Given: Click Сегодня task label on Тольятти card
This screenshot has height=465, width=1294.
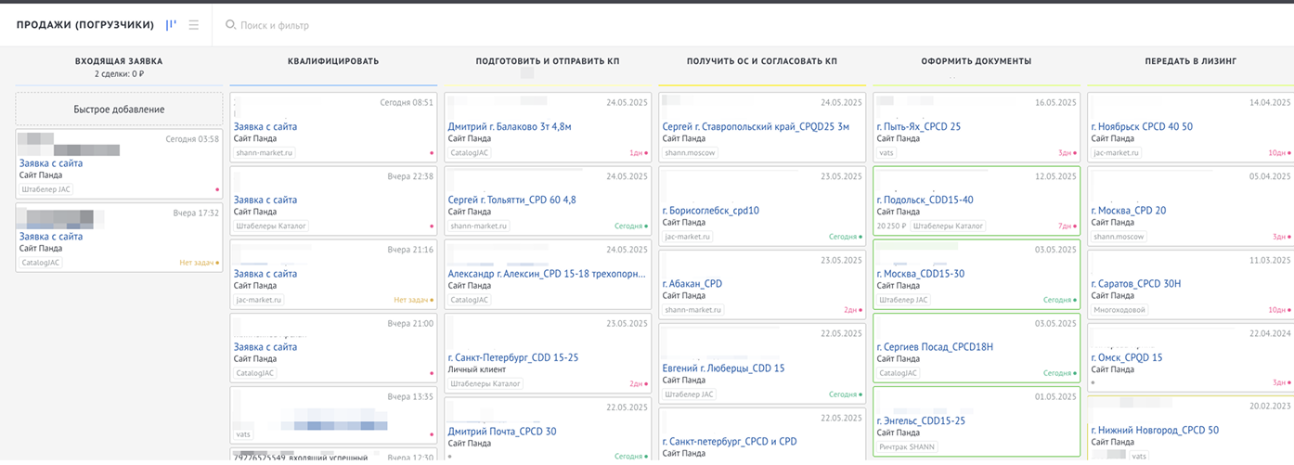Looking at the screenshot, I should [x=629, y=226].
